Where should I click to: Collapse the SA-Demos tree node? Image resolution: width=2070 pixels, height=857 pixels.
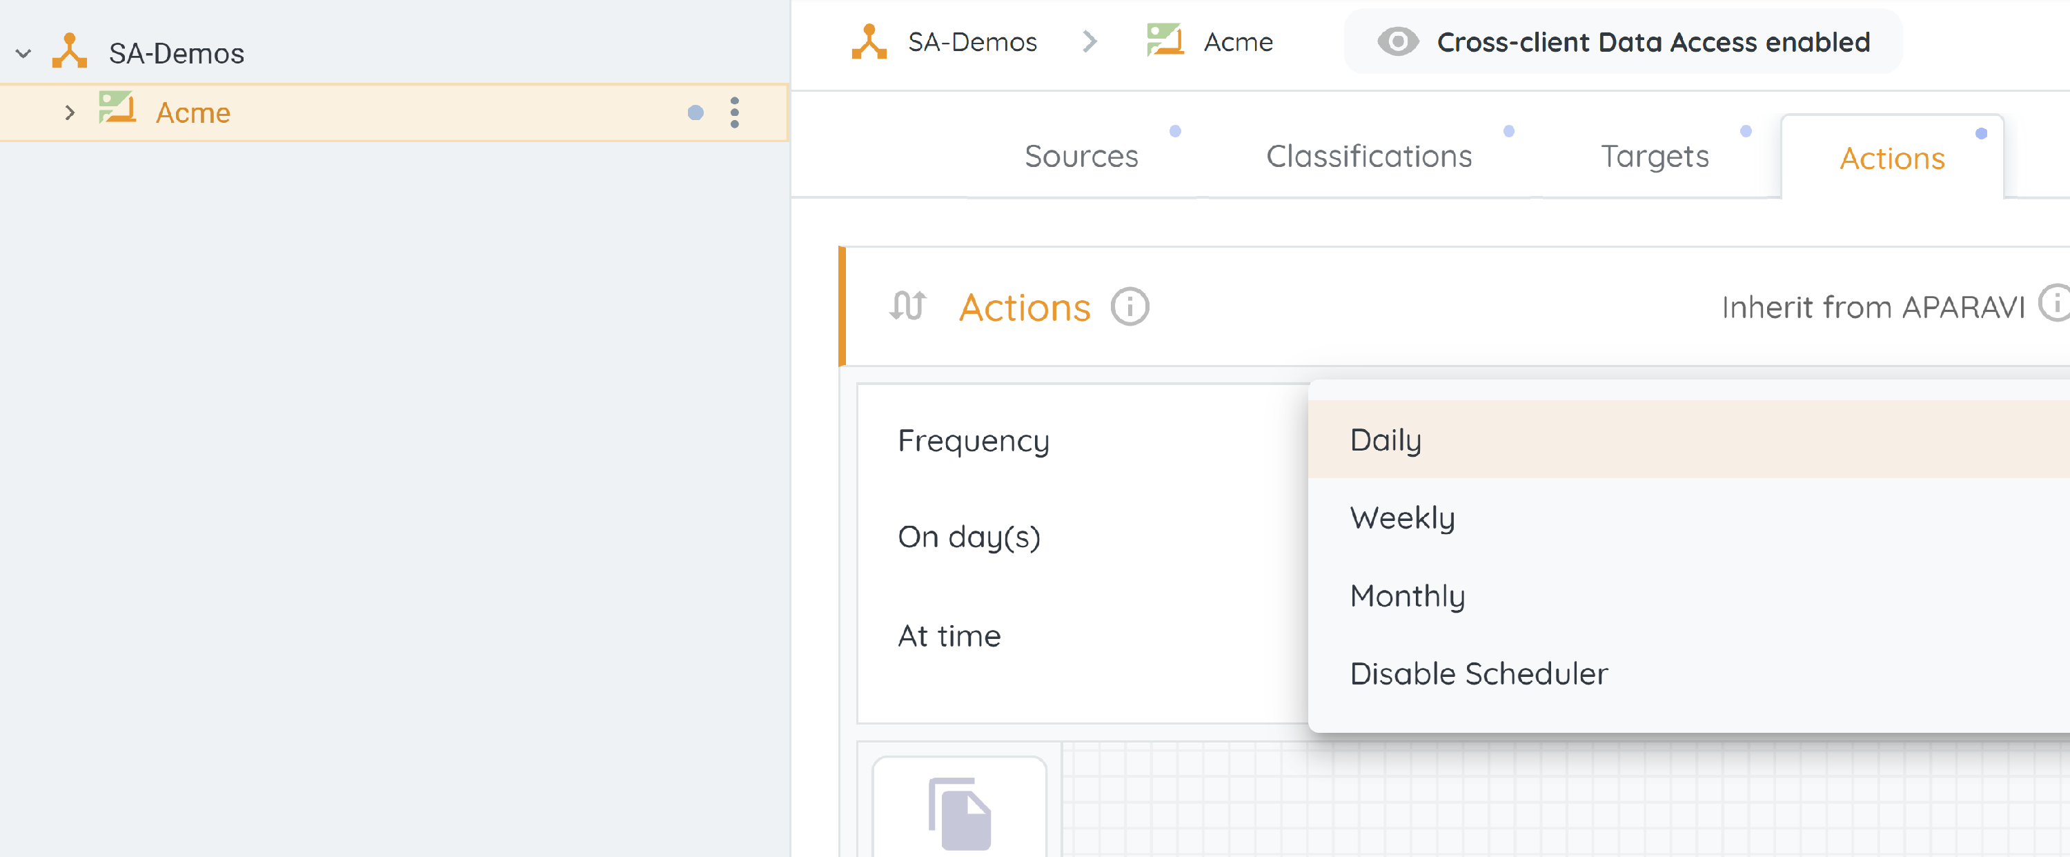click(23, 54)
